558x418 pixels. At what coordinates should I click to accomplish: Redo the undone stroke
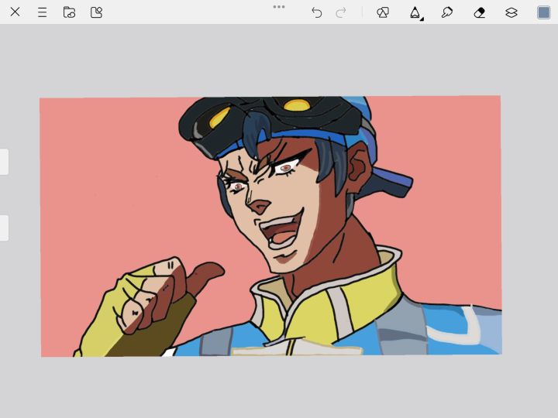(341, 13)
